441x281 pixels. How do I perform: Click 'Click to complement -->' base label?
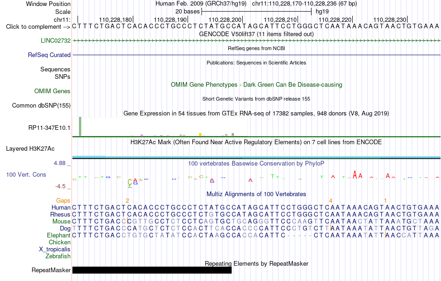coord(38,27)
